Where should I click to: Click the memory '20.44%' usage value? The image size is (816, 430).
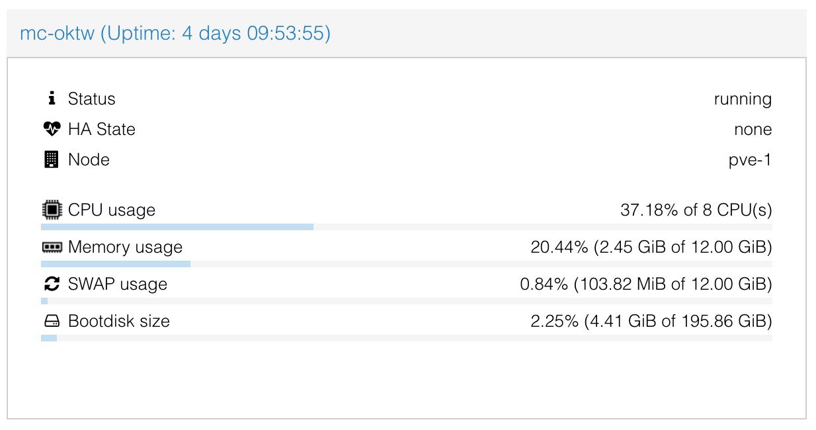pyautogui.click(x=559, y=247)
